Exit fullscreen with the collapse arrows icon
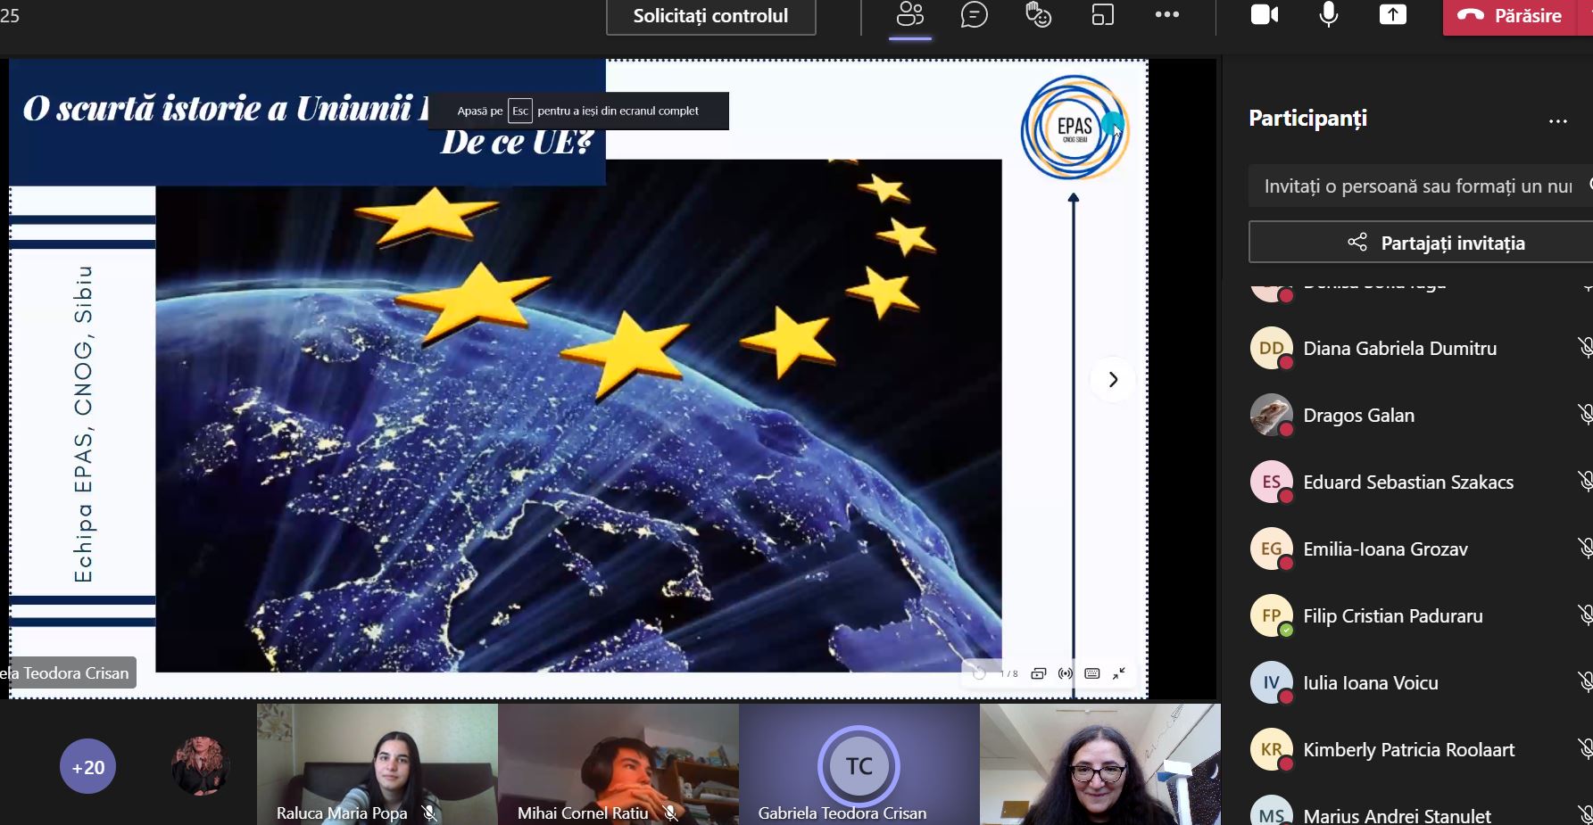 click(x=1119, y=673)
